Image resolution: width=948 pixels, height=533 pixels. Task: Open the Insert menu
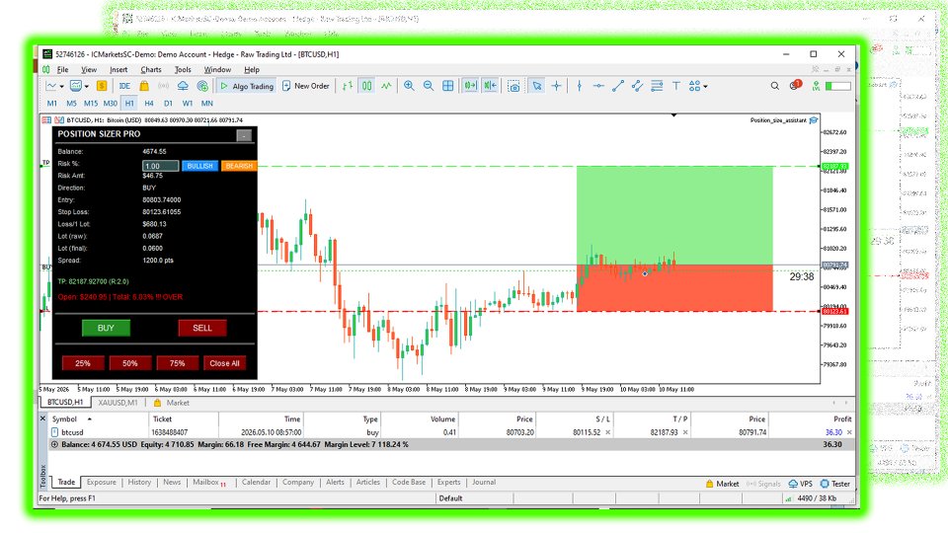click(118, 69)
